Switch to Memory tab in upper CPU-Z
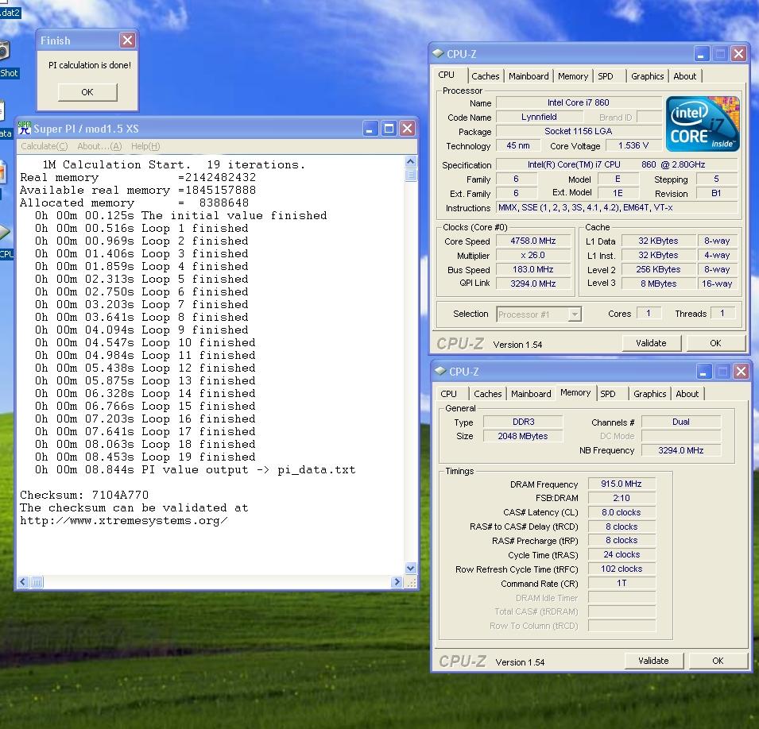Screen dimensions: 759x729 [x=573, y=76]
